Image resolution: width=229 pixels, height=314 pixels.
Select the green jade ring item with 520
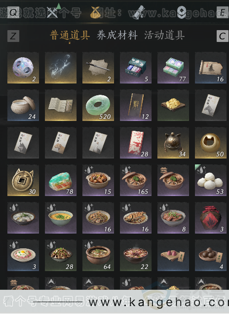pos(98,105)
